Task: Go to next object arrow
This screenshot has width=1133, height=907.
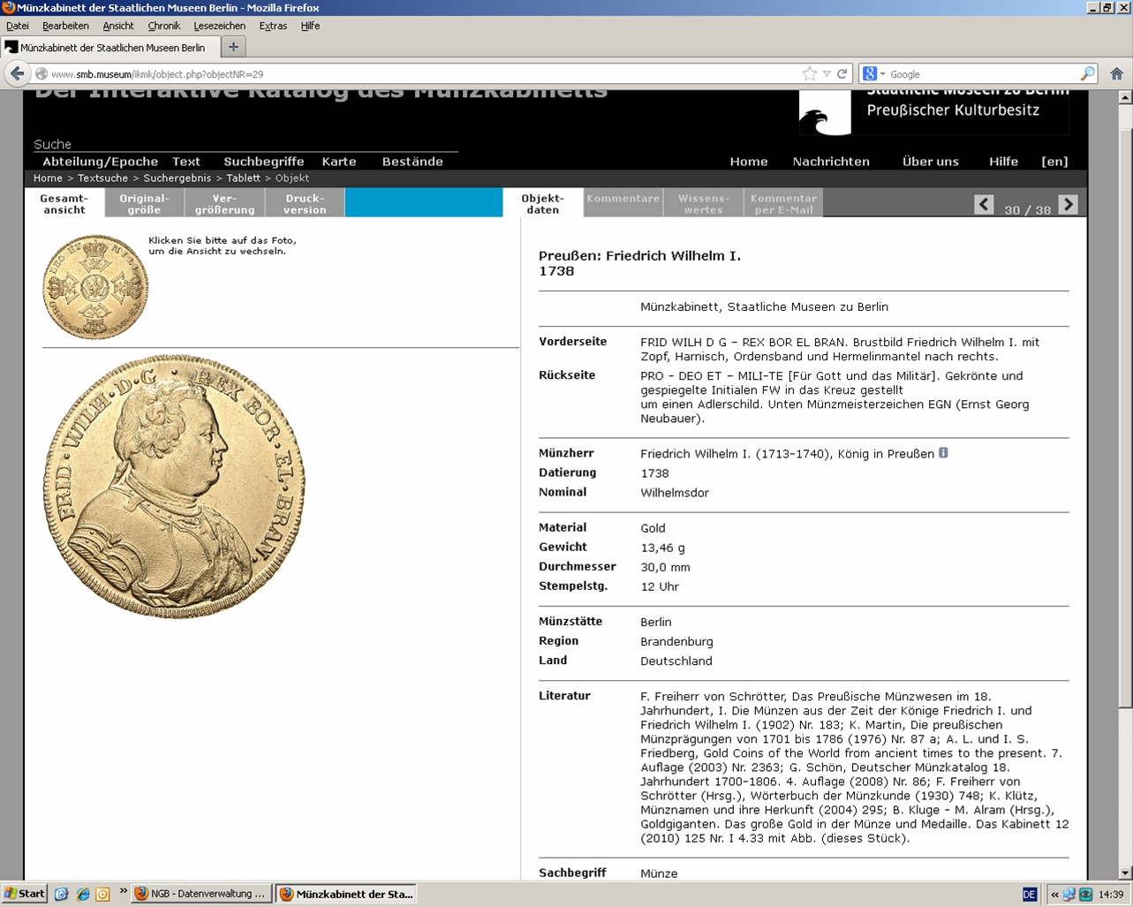Action: coord(1068,205)
